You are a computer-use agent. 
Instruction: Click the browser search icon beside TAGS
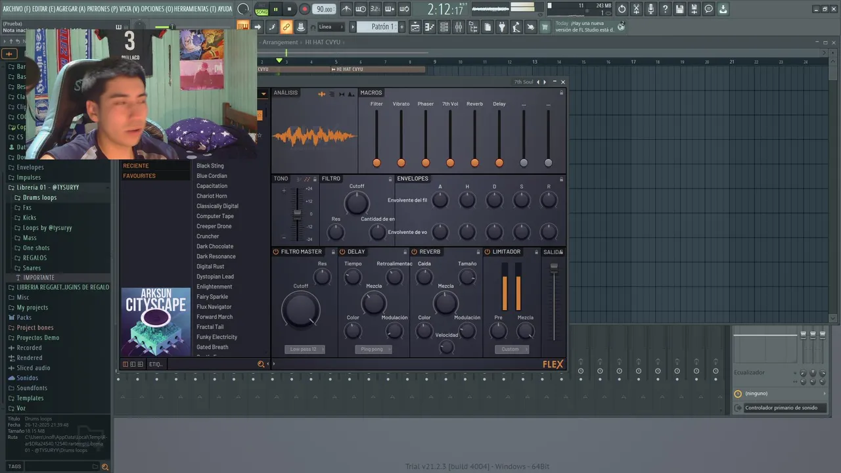104,466
